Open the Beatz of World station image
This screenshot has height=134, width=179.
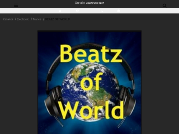click(89, 82)
